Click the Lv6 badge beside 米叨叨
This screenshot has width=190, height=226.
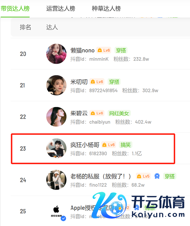[x=97, y=82]
